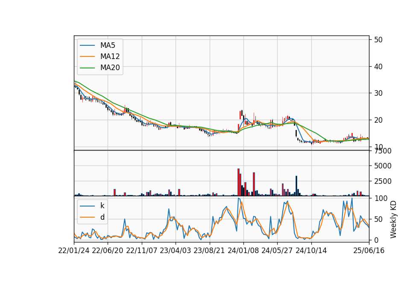The height and width of the screenshot is (295, 410).
Task: Click the price axis value 20
Action: pos(378,120)
